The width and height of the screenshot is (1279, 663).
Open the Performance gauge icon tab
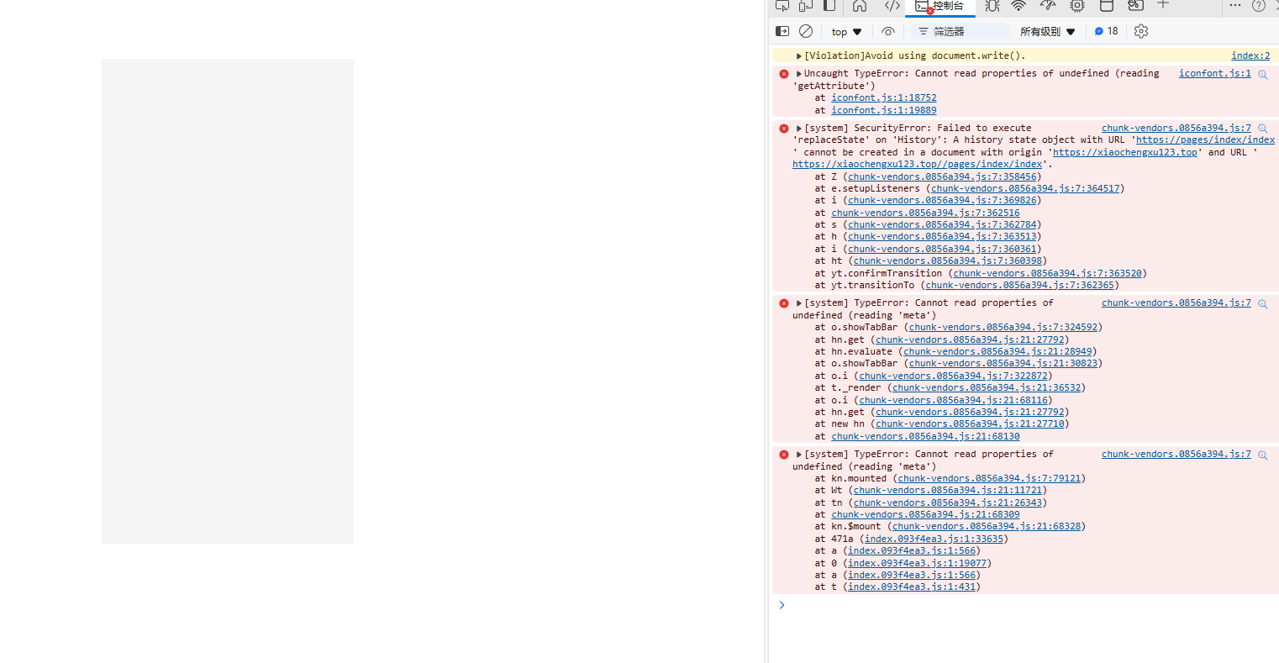[1048, 6]
